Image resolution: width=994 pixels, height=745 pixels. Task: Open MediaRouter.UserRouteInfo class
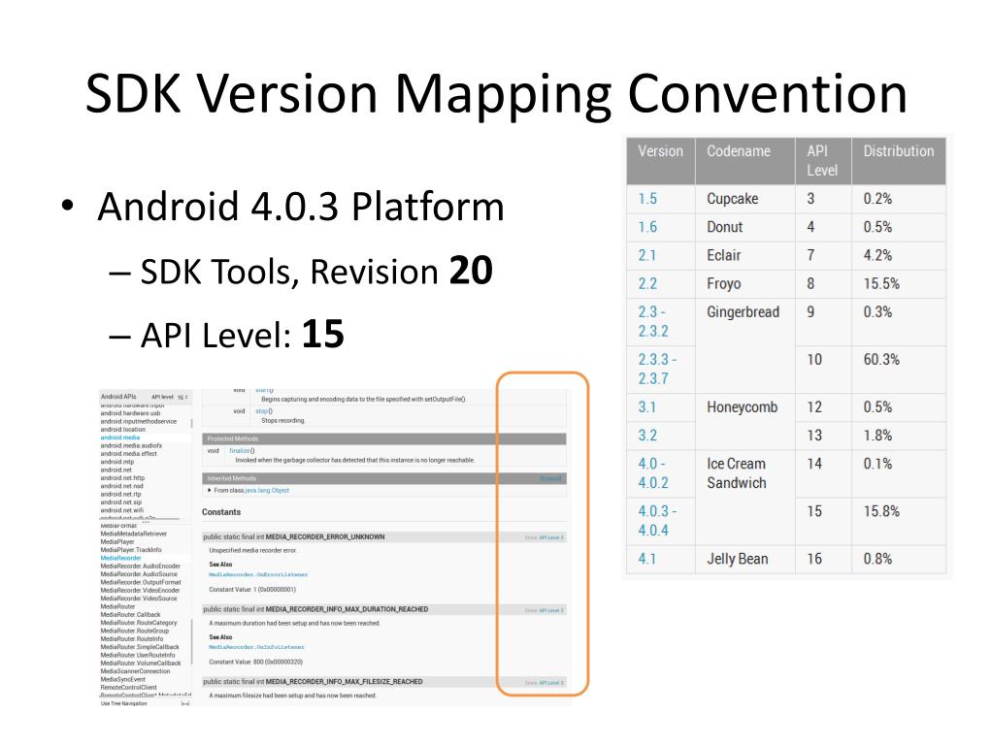(x=138, y=655)
